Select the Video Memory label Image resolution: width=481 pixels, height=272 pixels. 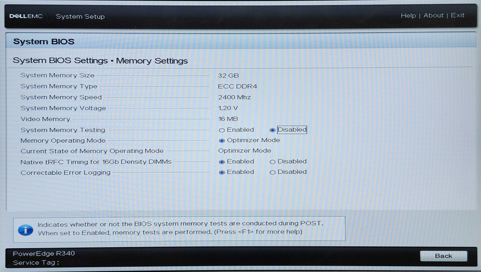coord(45,119)
